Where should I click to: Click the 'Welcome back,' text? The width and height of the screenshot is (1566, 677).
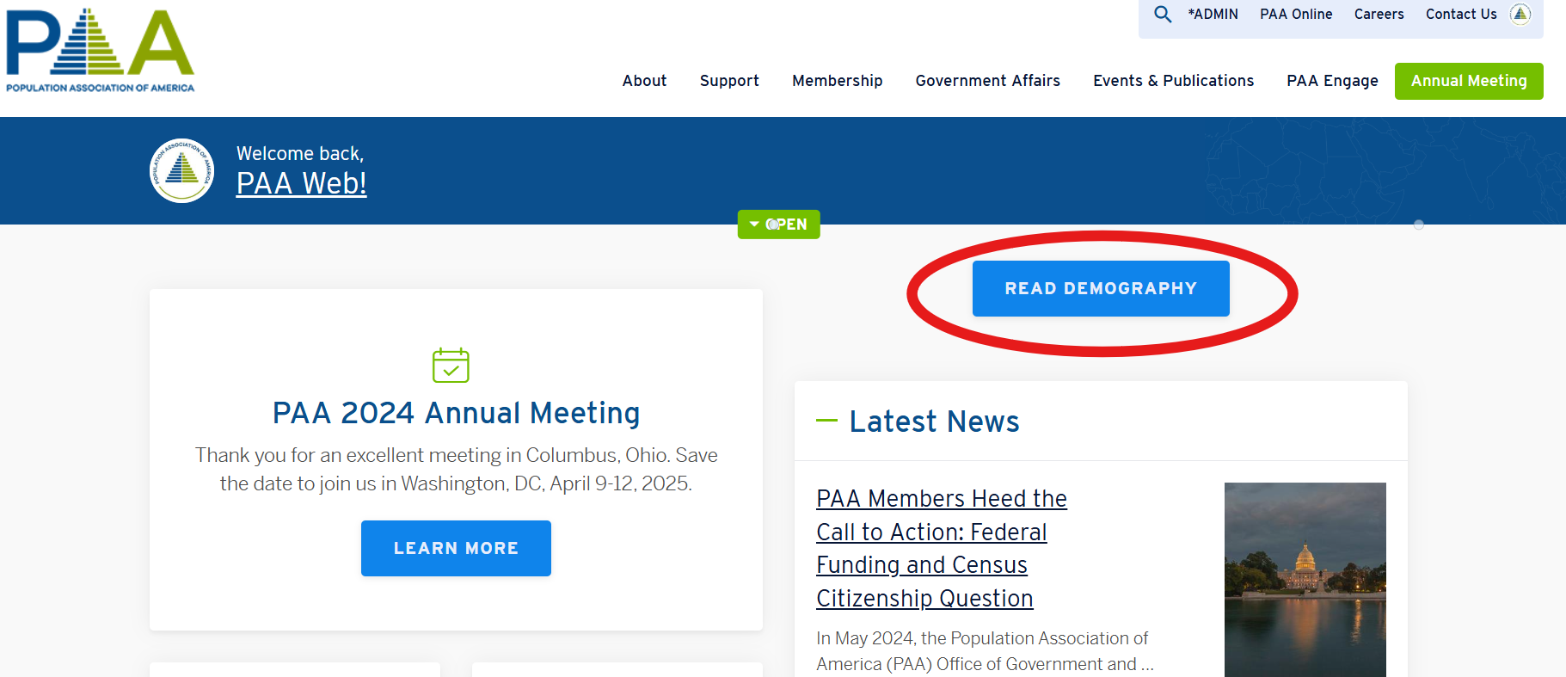300,153
